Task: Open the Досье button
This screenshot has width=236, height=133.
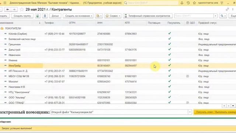Action: [55, 16]
